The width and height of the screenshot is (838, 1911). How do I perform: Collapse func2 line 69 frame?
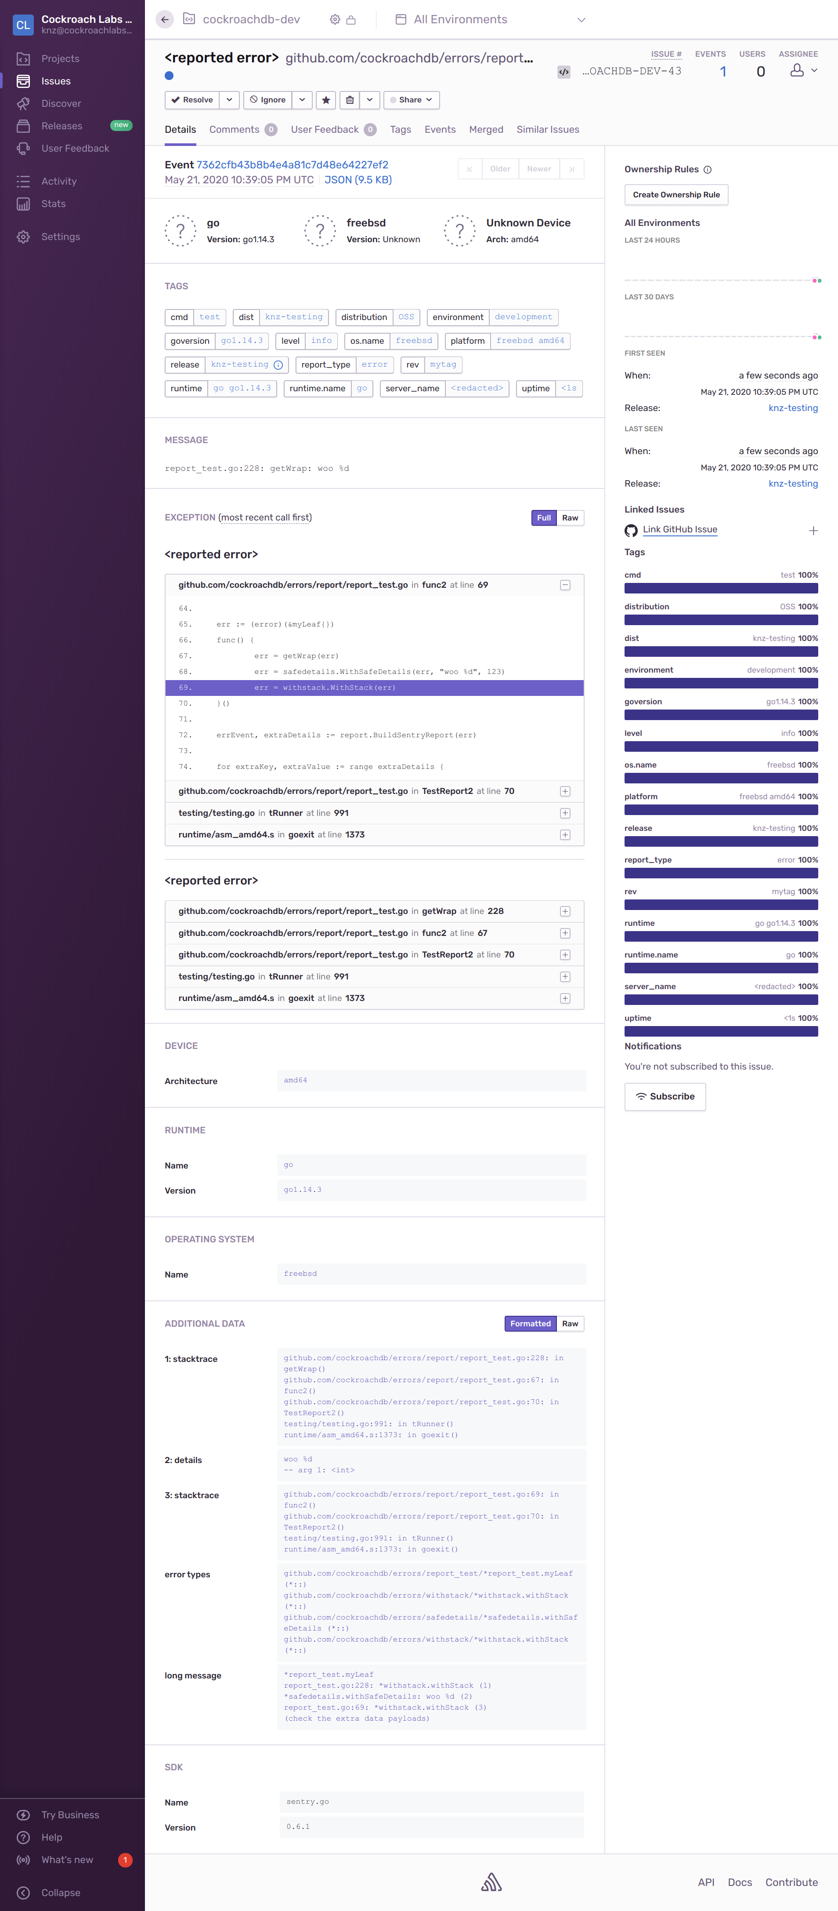(x=564, y=585)
